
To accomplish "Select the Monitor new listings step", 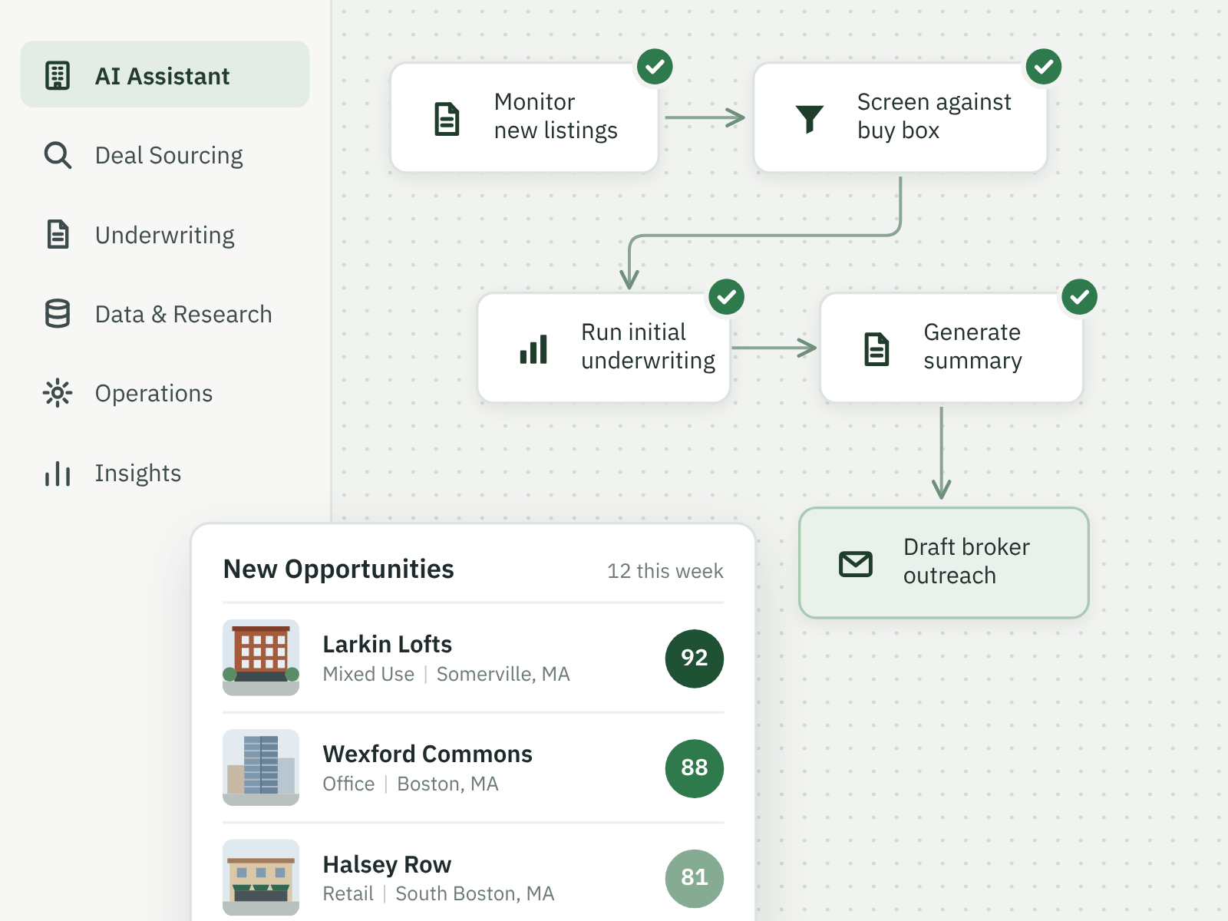I will [x=524, y=117].
